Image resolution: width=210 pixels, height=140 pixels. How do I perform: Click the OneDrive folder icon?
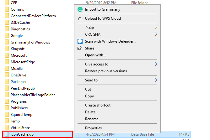pos(7,75)
